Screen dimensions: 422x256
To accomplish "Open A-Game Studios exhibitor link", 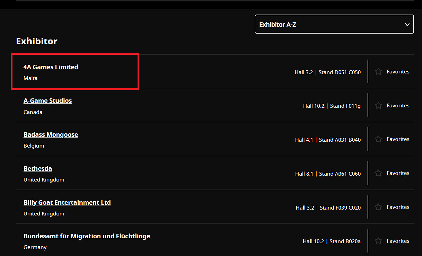I will click(x=47, y=101).
